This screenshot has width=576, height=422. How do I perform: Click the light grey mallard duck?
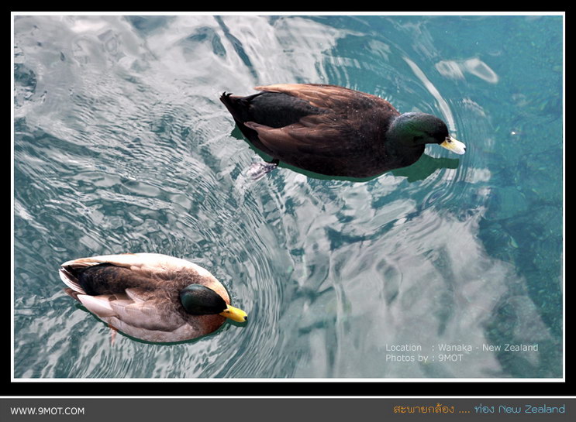(153, 298)
